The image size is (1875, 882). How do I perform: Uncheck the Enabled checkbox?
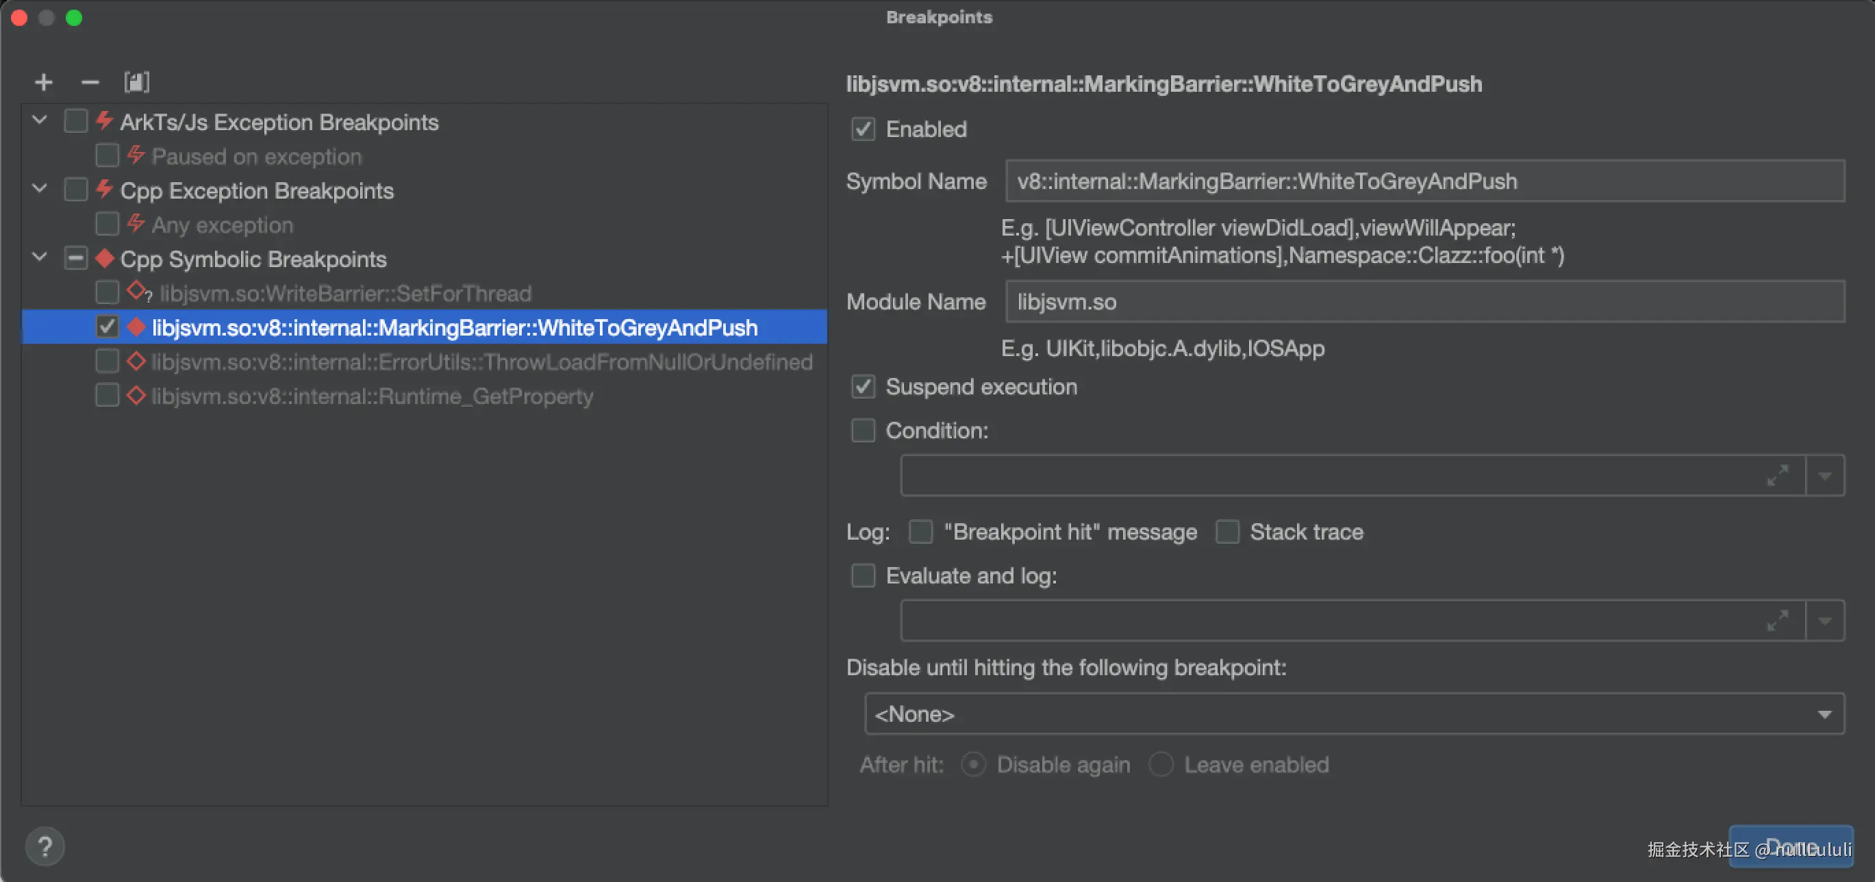pyautogui.click(x=864, y=129)
